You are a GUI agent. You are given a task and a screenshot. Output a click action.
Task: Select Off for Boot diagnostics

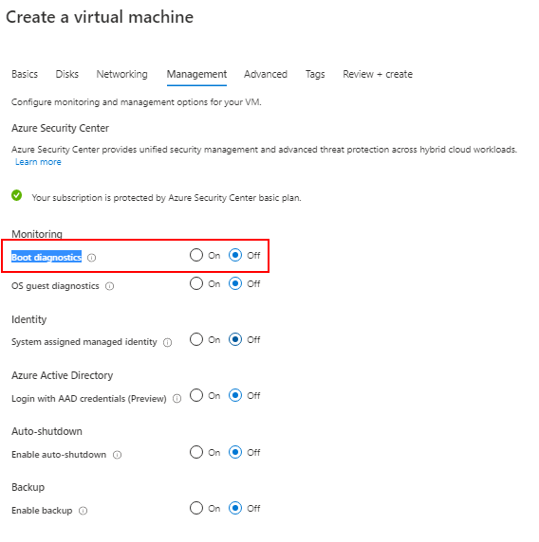pyautogui.click(x=235, y=256)
